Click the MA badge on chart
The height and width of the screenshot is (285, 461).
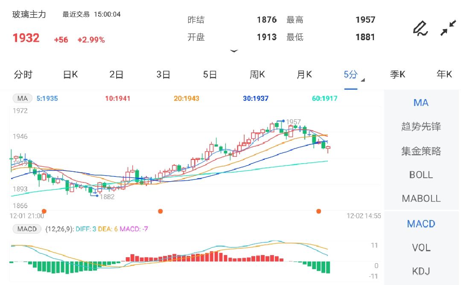[x=22, y=99]
